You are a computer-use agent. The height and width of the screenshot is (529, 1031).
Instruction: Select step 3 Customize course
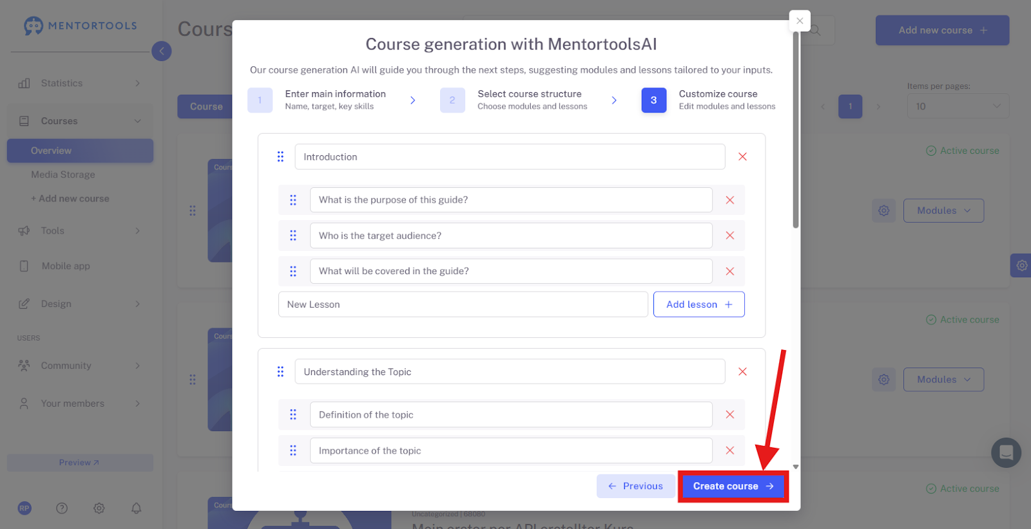pos(708,100)
